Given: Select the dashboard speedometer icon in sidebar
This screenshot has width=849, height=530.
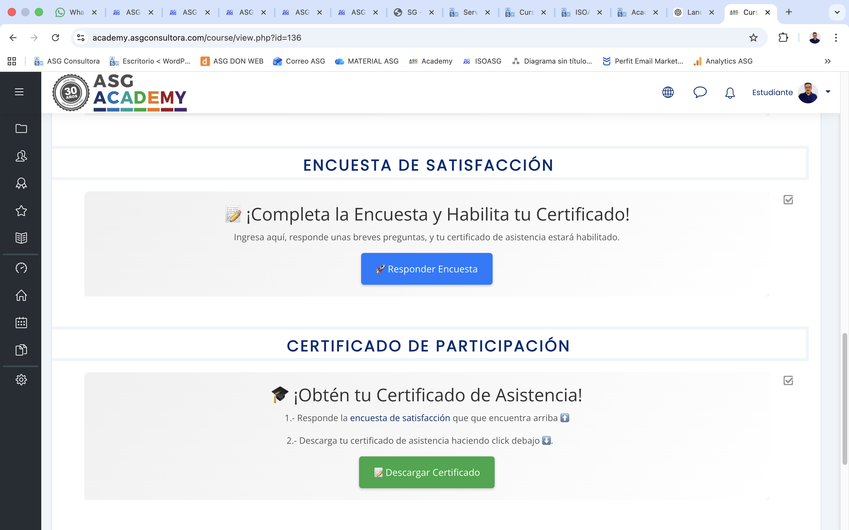Looking at the screenshot, I should click(x=21, y=268).
